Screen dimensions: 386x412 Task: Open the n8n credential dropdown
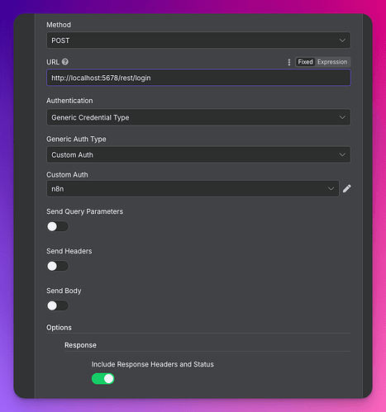[193, 189]
